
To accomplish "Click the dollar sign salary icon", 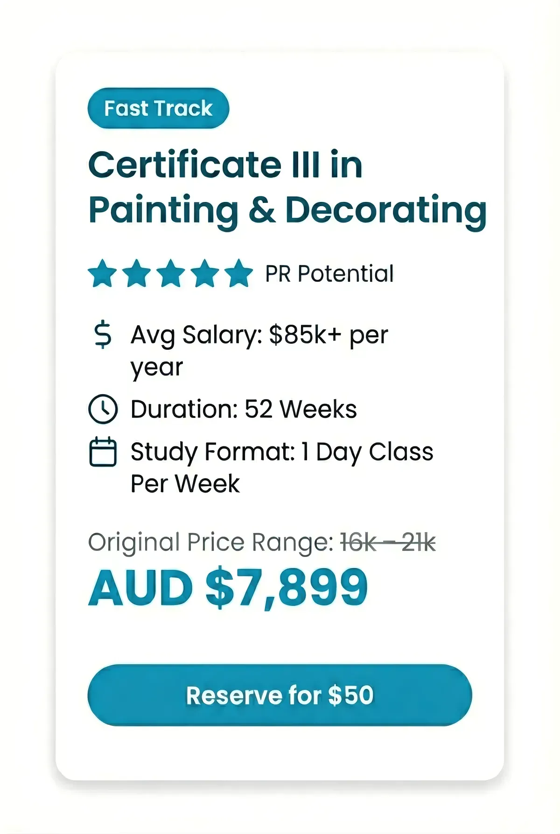I will click(x=103, y=334).
